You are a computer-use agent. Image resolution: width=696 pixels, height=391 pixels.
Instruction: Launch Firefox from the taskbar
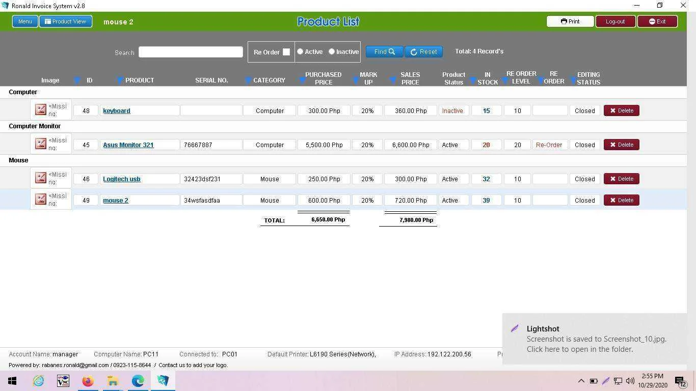point(88,381)
